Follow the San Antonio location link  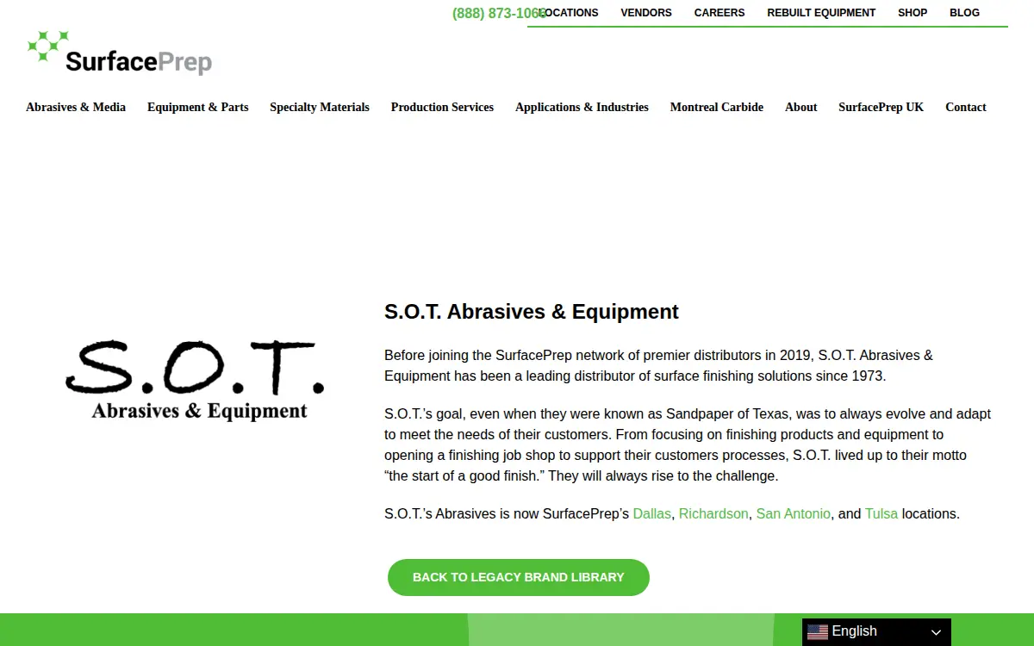pos(794,513)
